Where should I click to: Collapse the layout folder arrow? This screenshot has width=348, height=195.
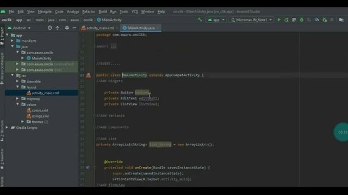[x=17, y=87]
